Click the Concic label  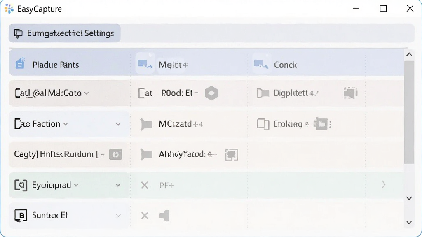point(285,65)
